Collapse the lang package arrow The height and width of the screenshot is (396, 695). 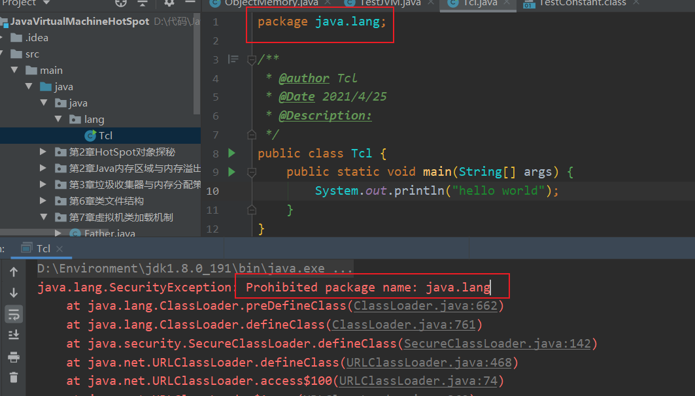point(58,119)
